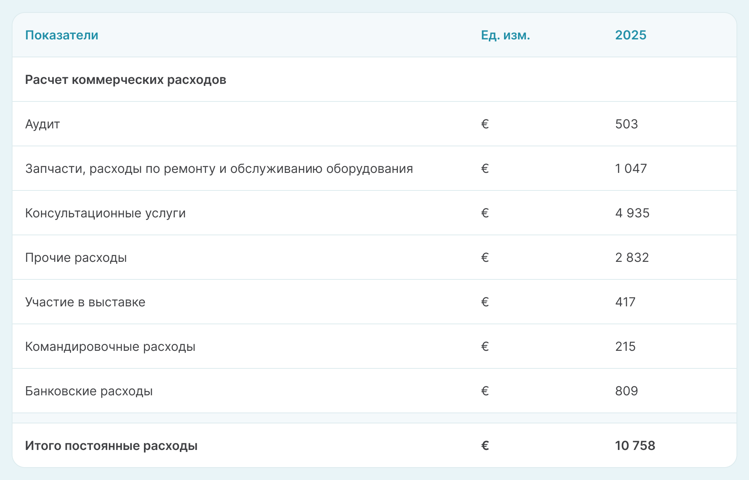Click the Участие в выставке row label
The image size is (749, 480).
(85, 302)
